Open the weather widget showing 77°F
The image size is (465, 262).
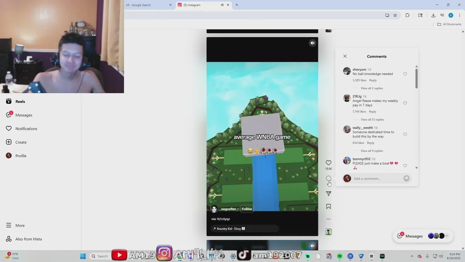tap(12, 256)
